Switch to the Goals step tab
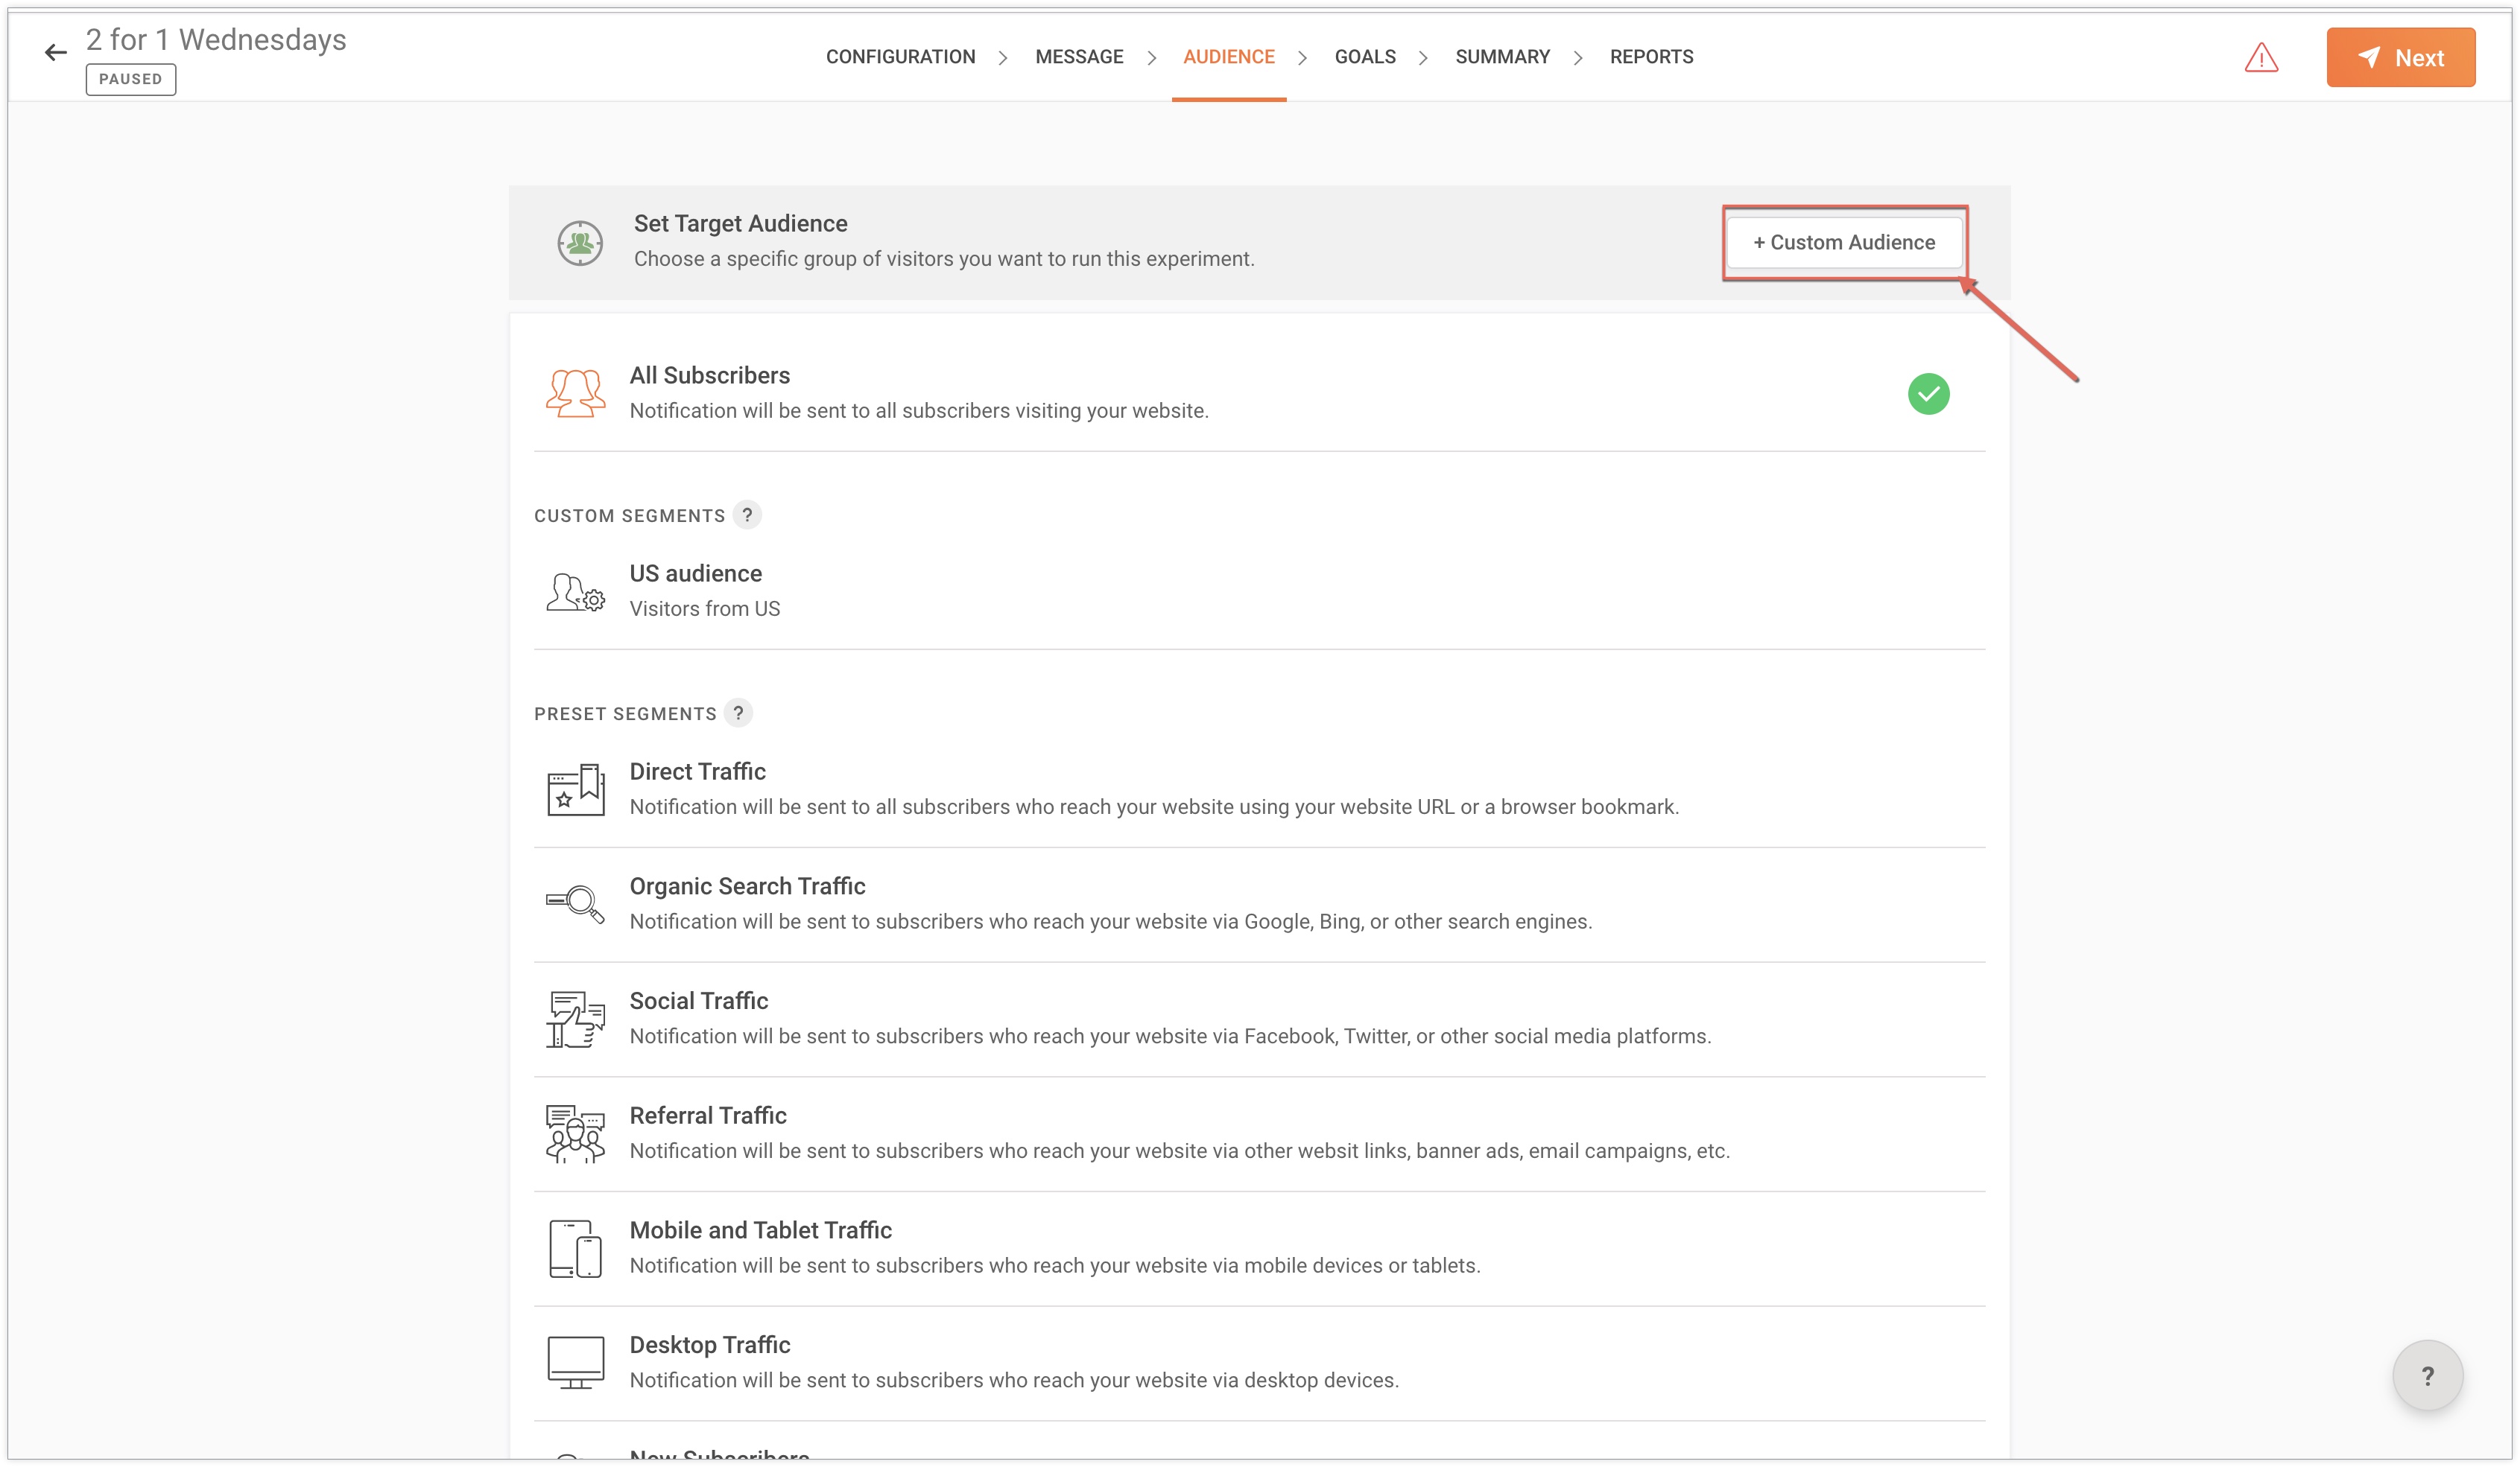Image resolution: width=2520 pixels, height=1467 pixels. point(1364,57)
